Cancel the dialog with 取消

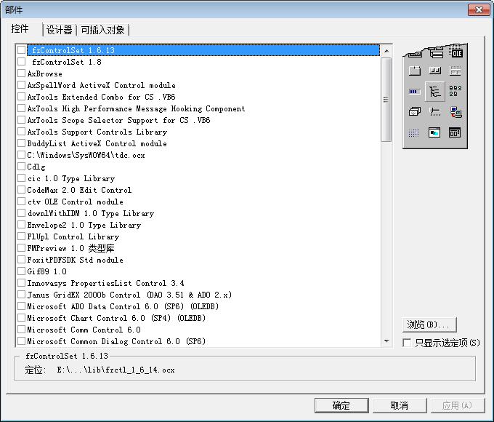400,405
